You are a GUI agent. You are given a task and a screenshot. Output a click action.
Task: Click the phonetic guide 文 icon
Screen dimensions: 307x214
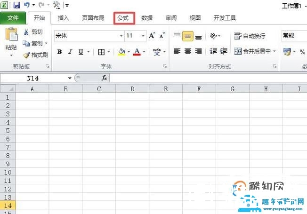point(157,52)
